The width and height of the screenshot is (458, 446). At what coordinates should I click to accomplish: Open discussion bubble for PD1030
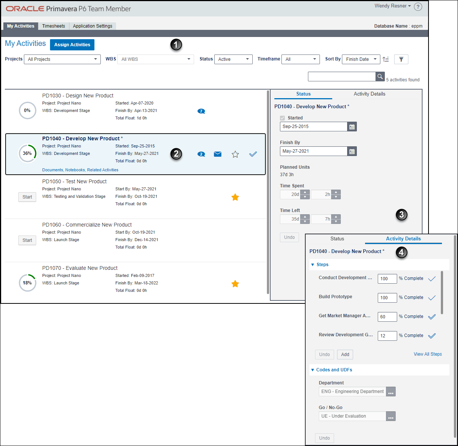pyautogui.click(x=201, y=111)
